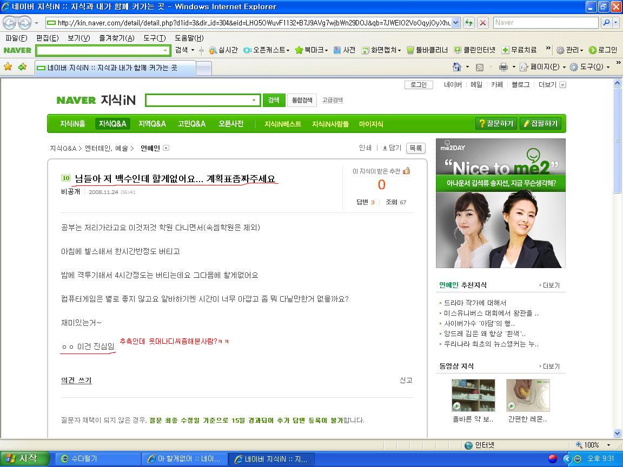The width and height of the screenshot is (623, 467).
Task: Click the green 검색 button in 지식iN
Action: pyautogui.click(x=274, y=100)
